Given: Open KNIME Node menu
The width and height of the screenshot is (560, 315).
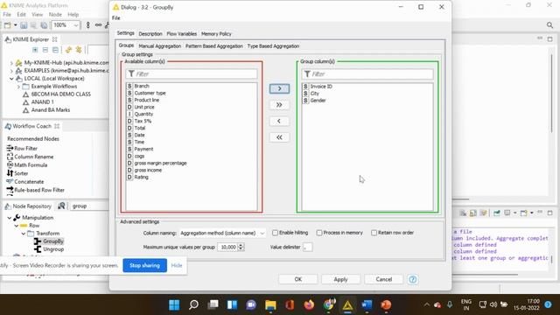Looking at the screenshot, I should click(x=55, y=15).
